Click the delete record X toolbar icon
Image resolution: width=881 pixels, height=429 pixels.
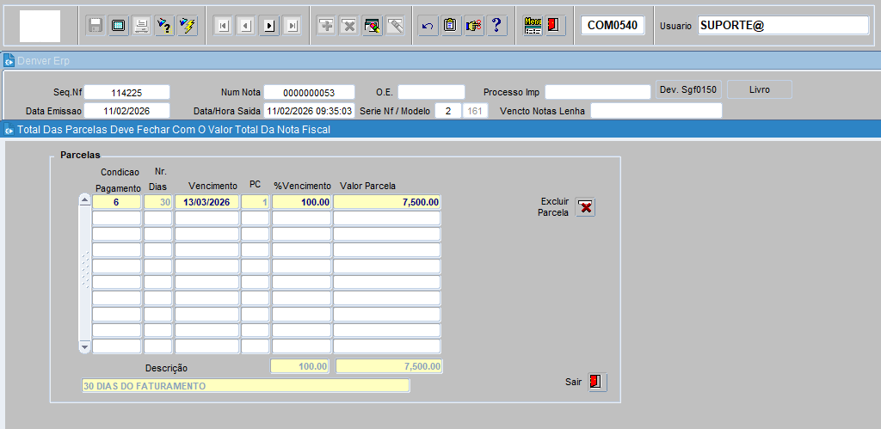[x=348, y=26]
